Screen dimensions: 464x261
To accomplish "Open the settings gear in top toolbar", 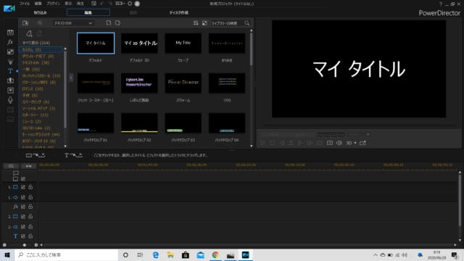I will (x=130, y=4).
